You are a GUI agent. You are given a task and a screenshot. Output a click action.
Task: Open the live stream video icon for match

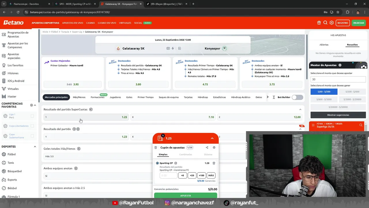(168, 49)
